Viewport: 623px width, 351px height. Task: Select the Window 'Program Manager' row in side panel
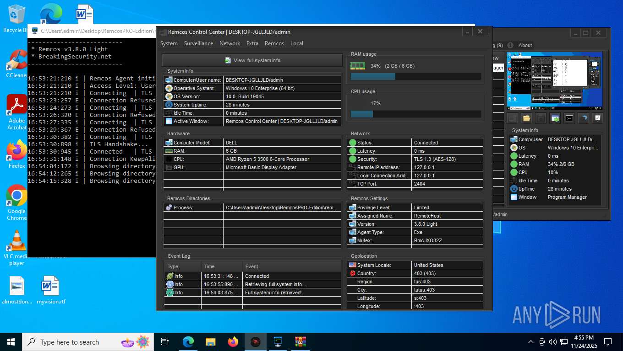(554, 197)
